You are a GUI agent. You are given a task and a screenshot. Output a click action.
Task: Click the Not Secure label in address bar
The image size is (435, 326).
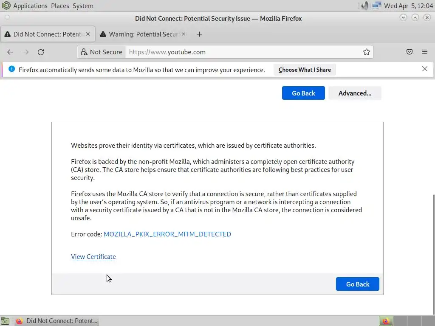106,52
